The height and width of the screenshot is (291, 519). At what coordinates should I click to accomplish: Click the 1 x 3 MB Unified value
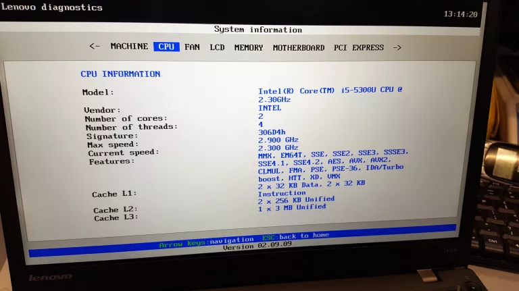[x=292, y=208]
